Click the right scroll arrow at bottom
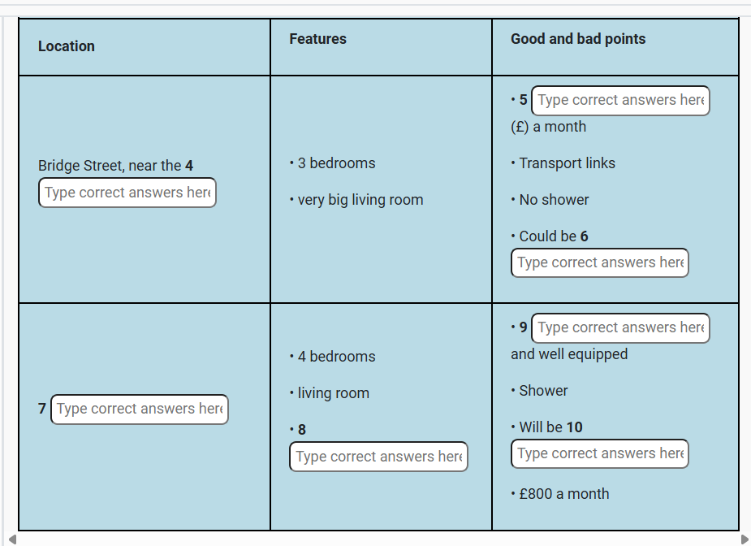Viewport: 751px width, 546px height. click(744, 539)
